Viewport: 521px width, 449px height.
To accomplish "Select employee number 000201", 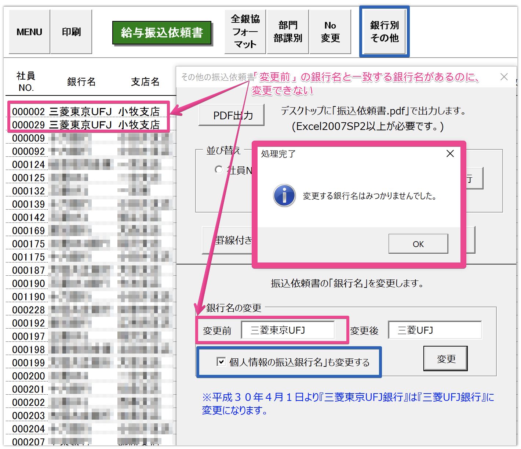I will (x=29, y=389).
